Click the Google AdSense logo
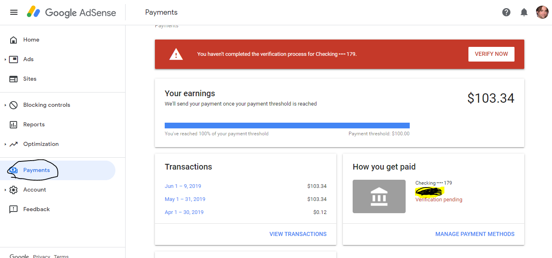The width and height of the screenshot is (552, 258). click(72, 12)
